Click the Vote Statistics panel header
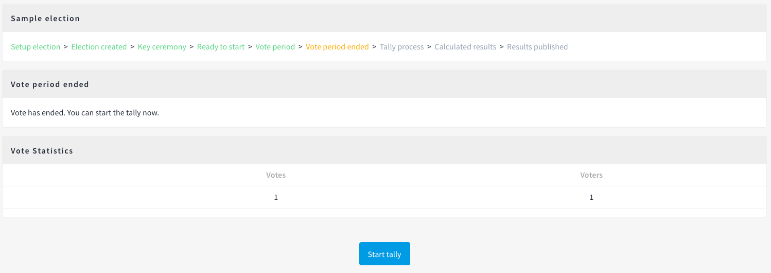 click(x=384, y=151)
